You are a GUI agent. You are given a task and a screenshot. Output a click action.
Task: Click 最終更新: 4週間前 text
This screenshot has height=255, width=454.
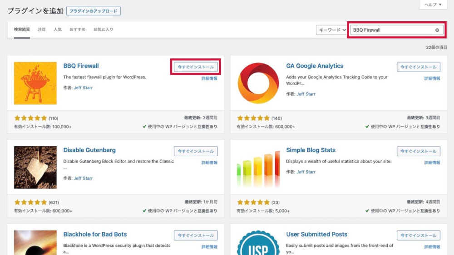click(423, 202)
